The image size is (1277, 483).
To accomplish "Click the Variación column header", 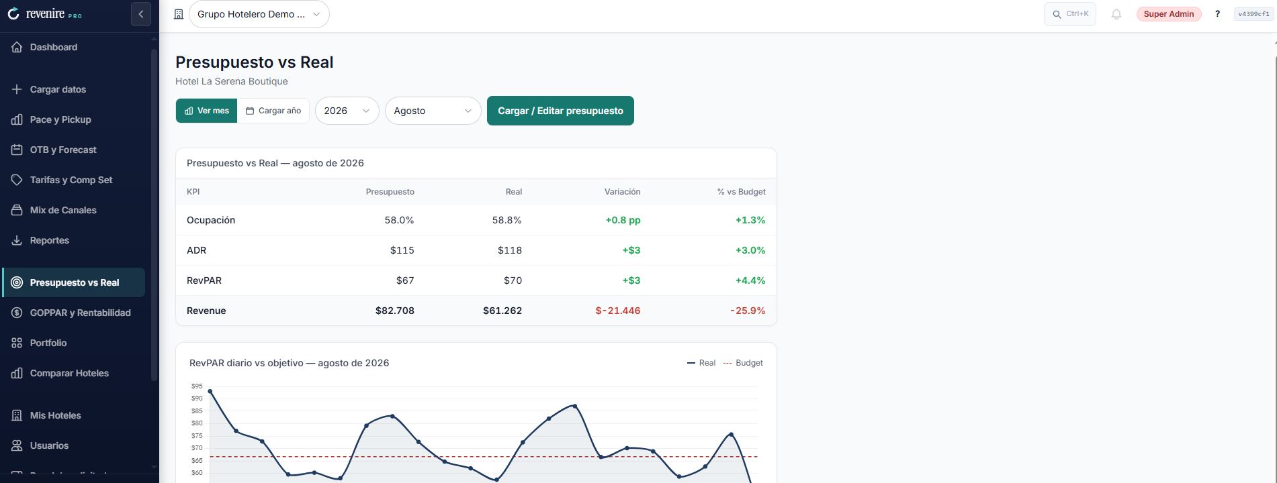I will [623, 192].
